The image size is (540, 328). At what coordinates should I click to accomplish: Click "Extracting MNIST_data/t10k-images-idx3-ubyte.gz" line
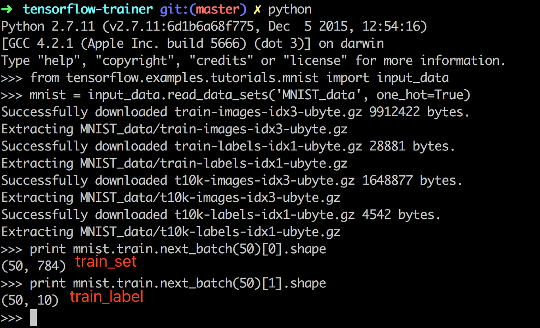(x=171, y=198)
